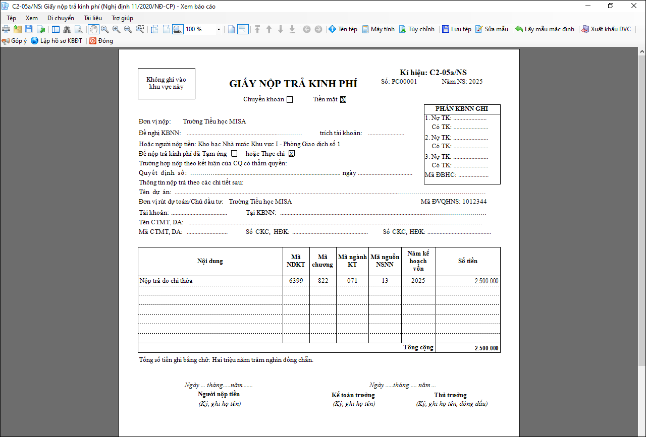Click the Forward navigation circle arrow
646x437 pixels.
[318, 29]
